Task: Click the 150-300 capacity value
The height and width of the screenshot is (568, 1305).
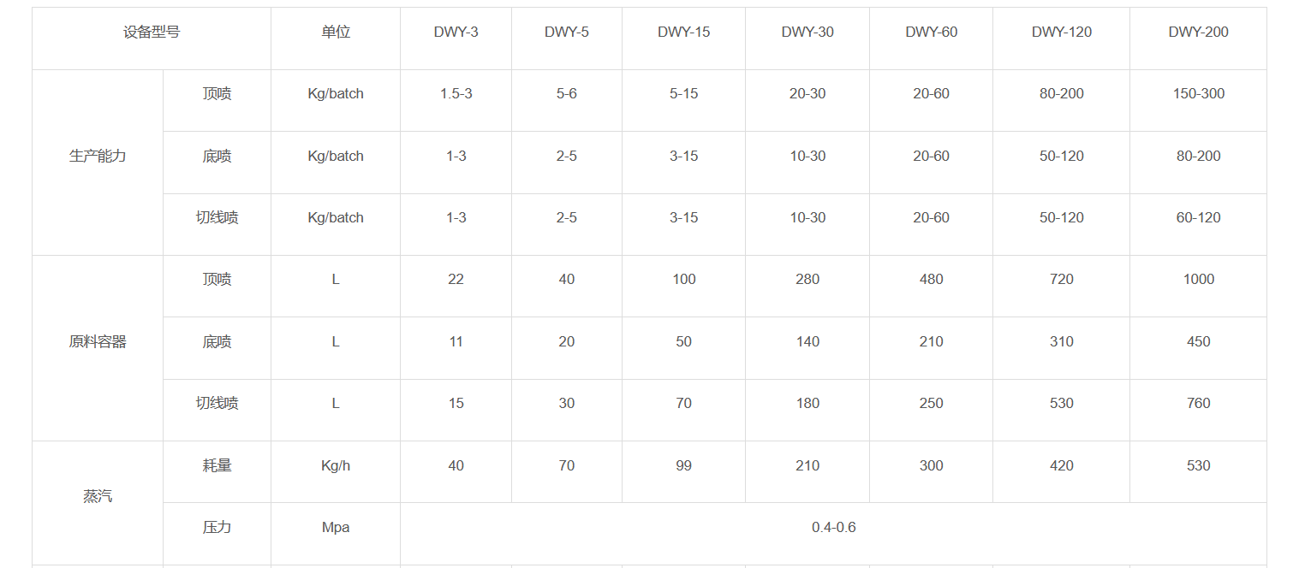Action: coord(1198,94)
